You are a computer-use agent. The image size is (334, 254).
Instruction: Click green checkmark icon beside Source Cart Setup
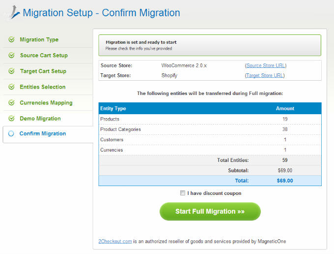(11, 55)
